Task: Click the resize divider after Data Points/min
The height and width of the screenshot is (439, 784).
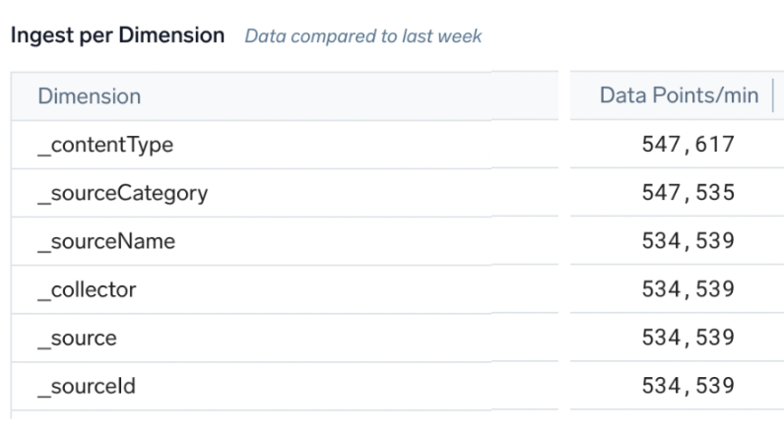Action: coord(772,95)
